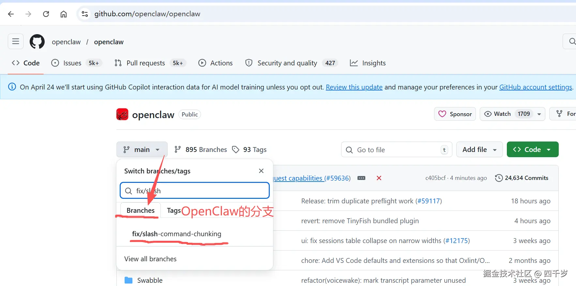The height and width of the screenshot is (286, 576).
Task: Select fix/slash-command-chunking branch
Action: pos(176,234)
